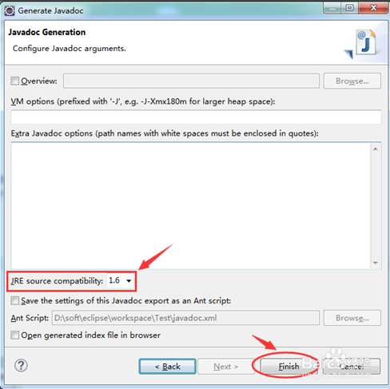Maximize the Generate Javadoc window
The image size is (390, 389).
pos(349,8)
